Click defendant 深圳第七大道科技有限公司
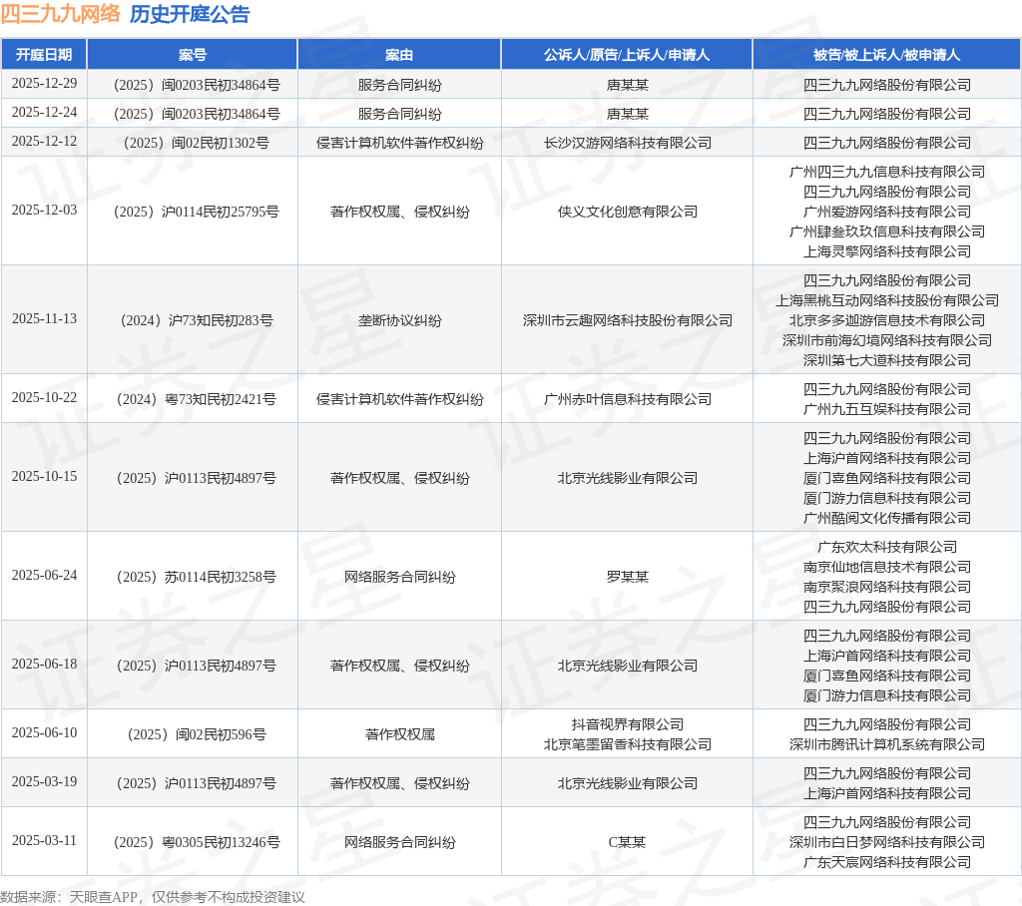Image resolution: width=1022 pixels, height=906 pixels. (x=886, y=360)
